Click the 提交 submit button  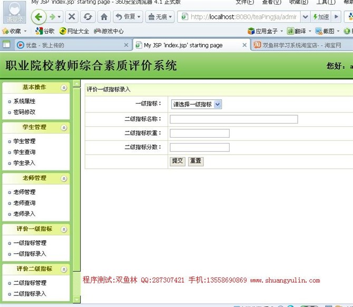[x=178, y=161]
